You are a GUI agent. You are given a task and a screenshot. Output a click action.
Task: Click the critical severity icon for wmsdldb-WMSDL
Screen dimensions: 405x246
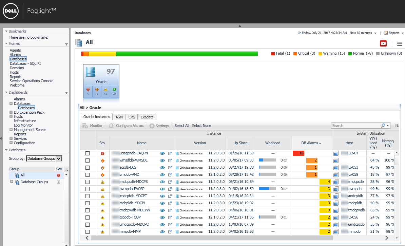[x=102, y=160]
